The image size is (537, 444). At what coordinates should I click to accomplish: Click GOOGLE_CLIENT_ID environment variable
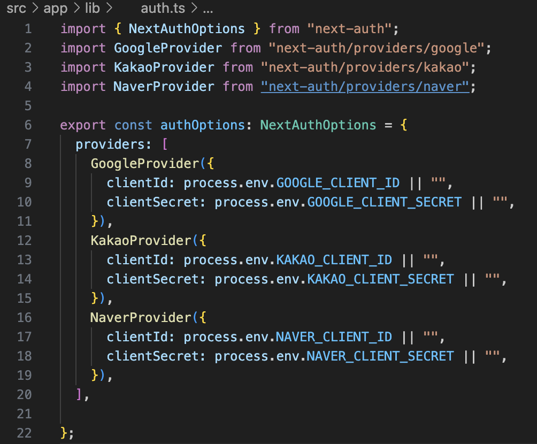pos(337,183)
